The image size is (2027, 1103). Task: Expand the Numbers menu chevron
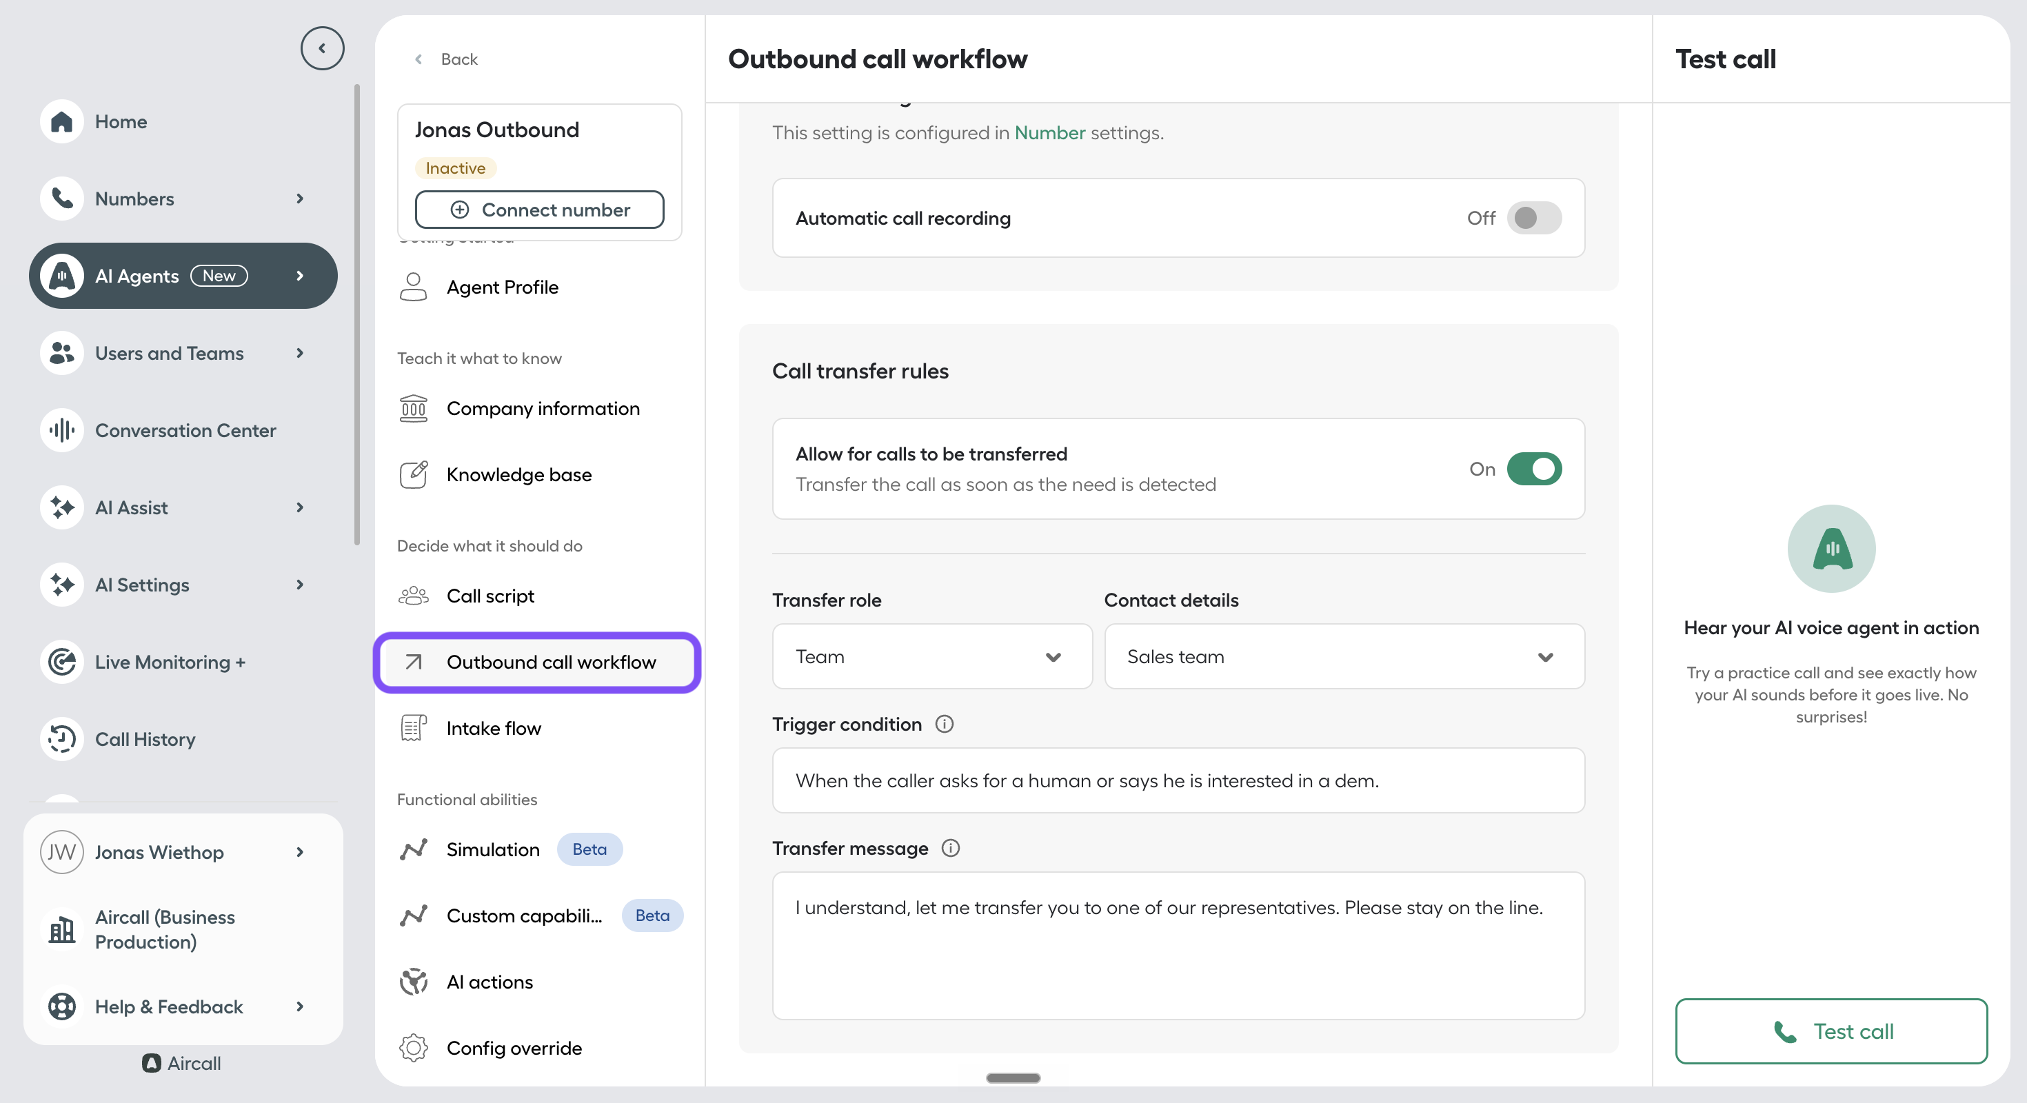[x=300, y=199]
